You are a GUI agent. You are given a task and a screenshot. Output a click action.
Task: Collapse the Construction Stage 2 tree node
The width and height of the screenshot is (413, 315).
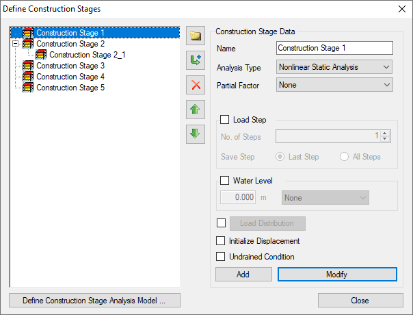click(16, 44)
